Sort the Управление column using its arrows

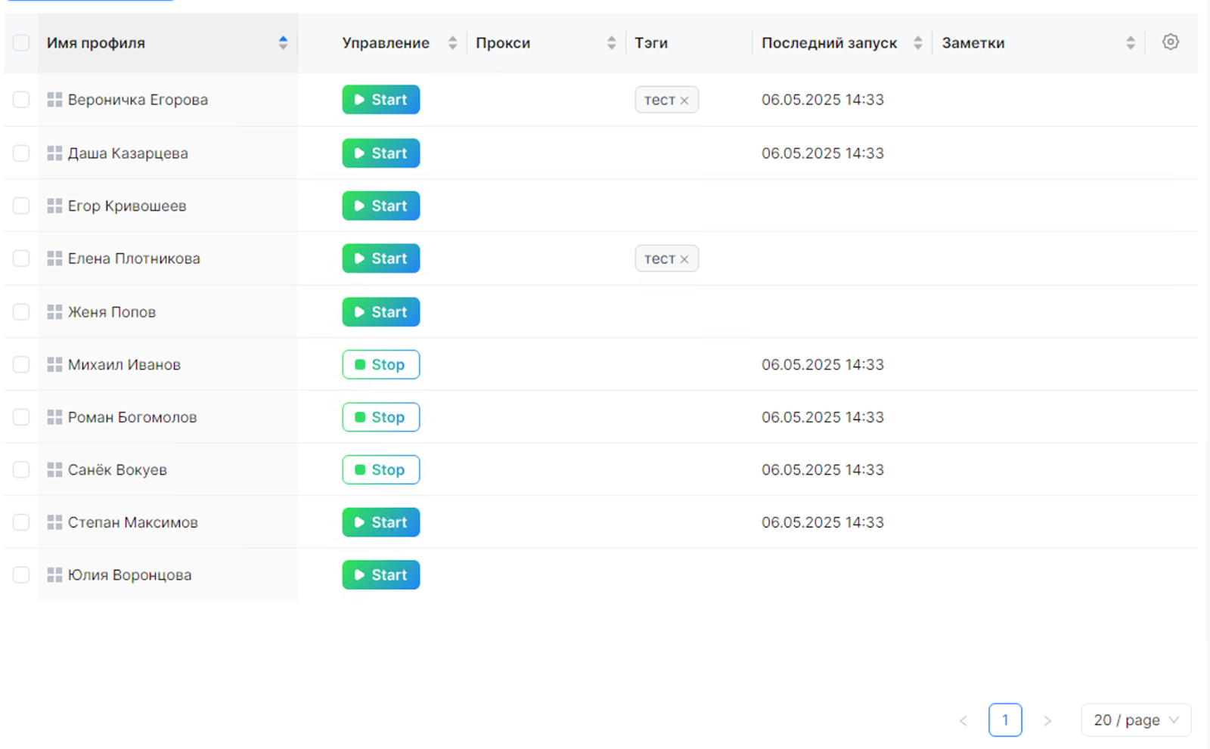point(452,42)
